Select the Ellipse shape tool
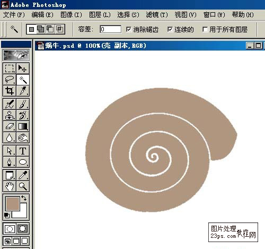Screen dimensions: 265x249 pyautogui.click(x=23, y=162)
